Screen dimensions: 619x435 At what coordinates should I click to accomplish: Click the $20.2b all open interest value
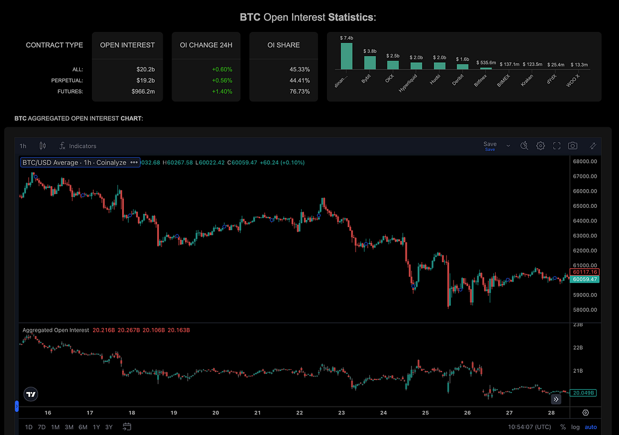click(x=146, y=69)
